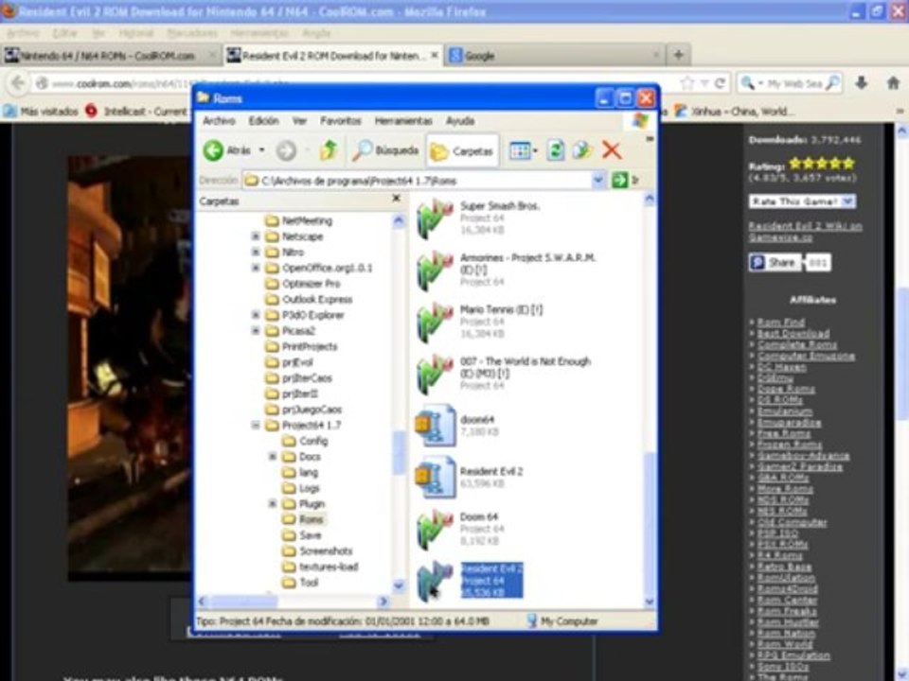The height and width of the screenshot is (681, 909).
Task: Click Firefox back navigation button
Action: (x=18, y=83)
